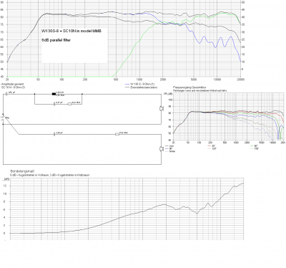Click the title 'W130S-8 + SC10N in model MMB'
This screenshot has width=286, height=268.
[x=71, y=31]
